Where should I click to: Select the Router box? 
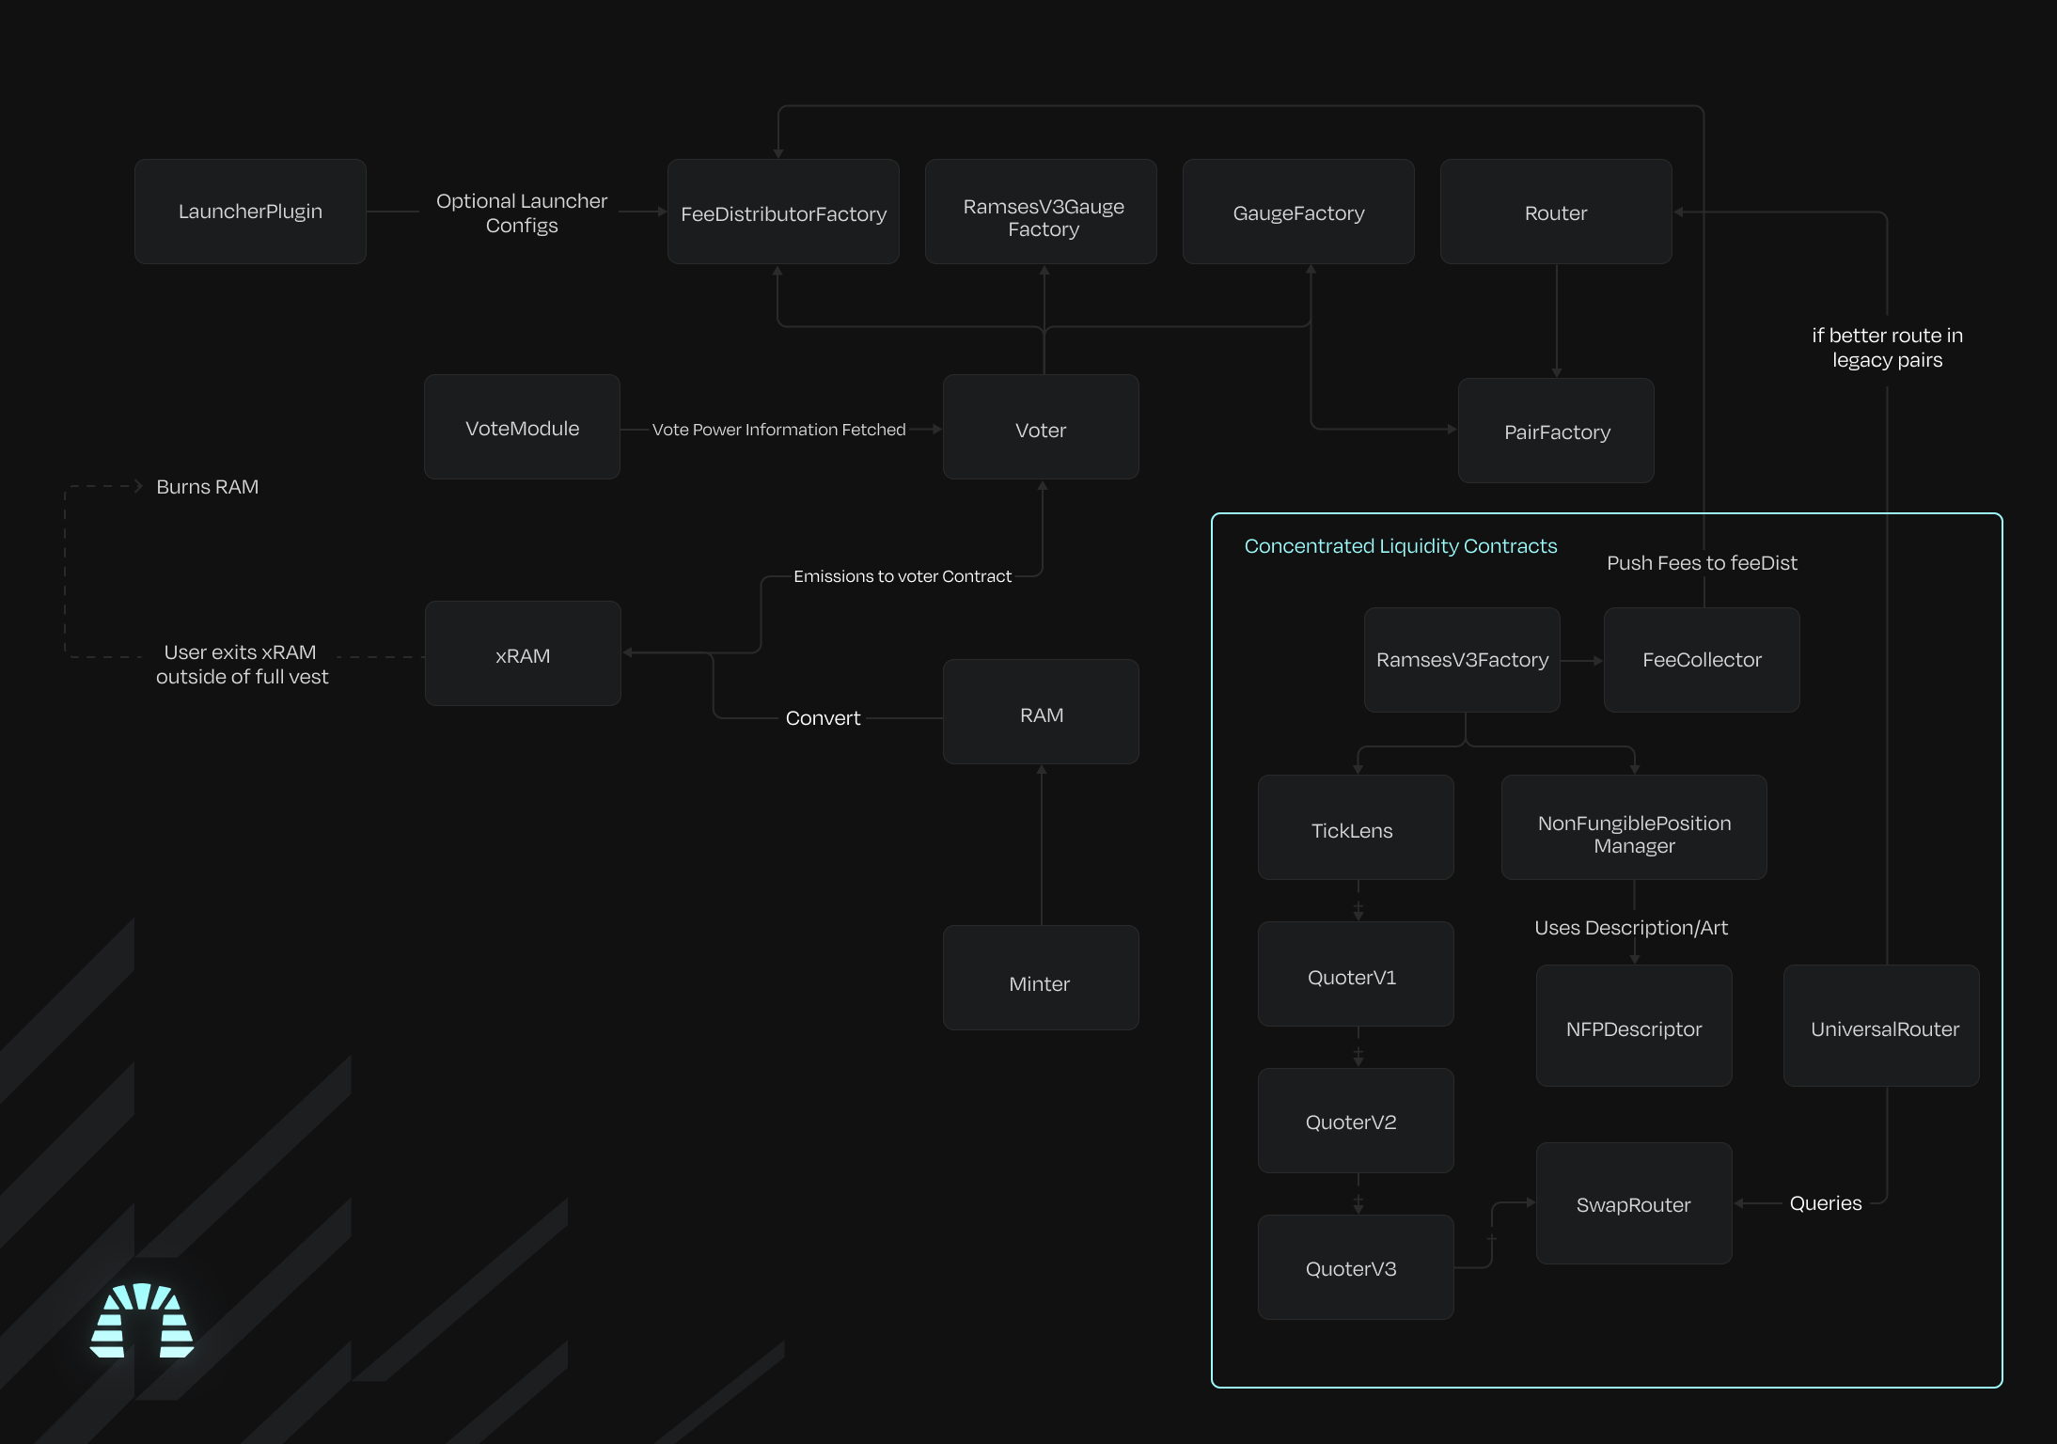pyautogui.click(x=1556, y=212)
